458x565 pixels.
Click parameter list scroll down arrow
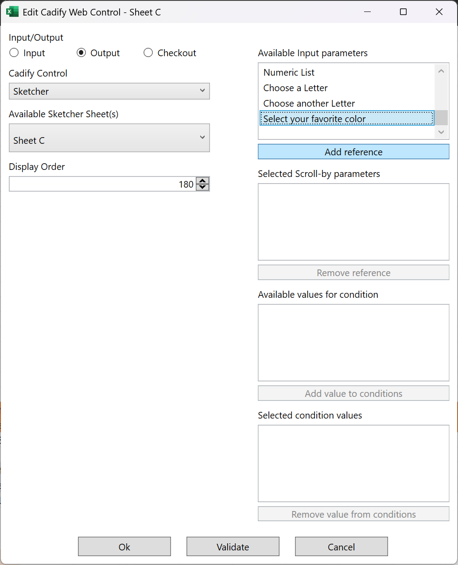click(441, 132)
